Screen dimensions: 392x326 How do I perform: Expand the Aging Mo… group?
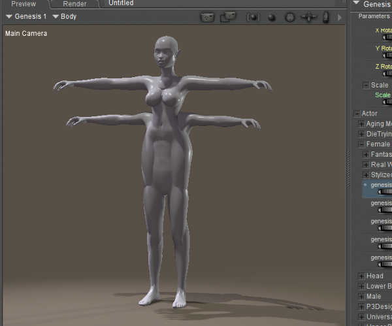coord(361,124)
